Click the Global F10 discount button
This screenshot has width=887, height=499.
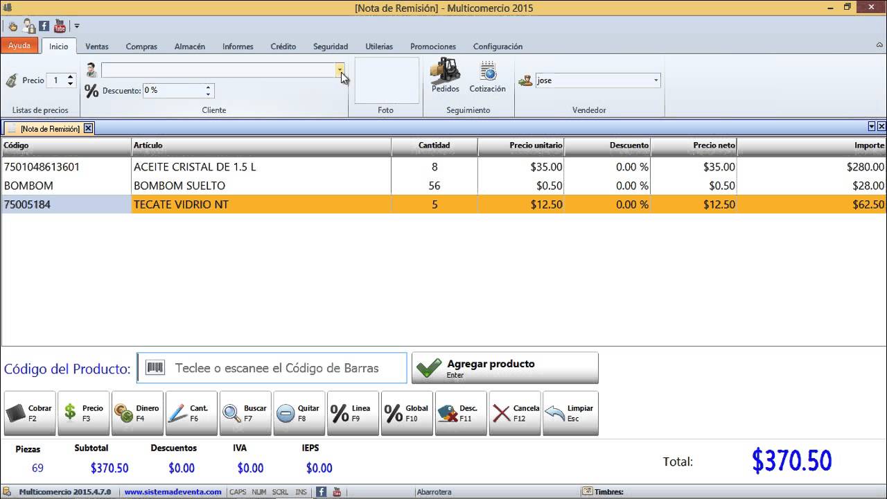tap(407, 414)
